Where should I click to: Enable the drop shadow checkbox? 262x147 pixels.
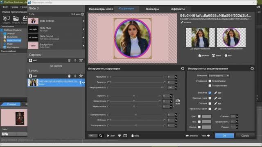pos(199,122)
